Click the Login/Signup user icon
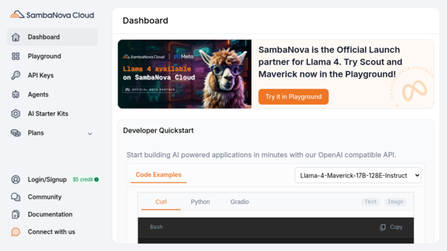This screenshot has width=447, height=251. point(15,180)
